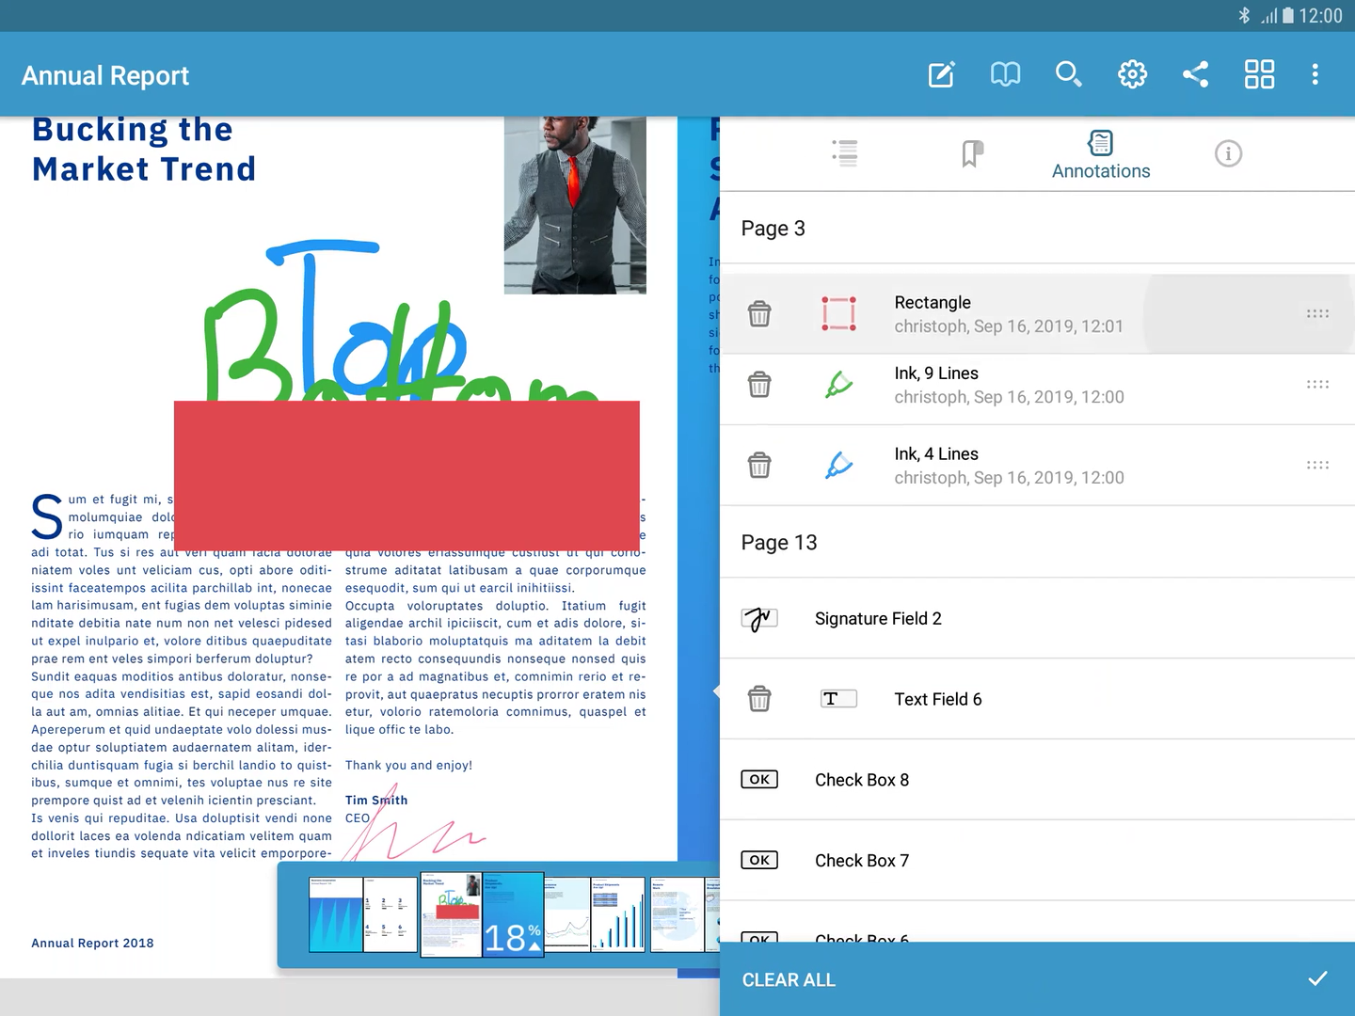Open the document info tab
1355x1016 pixels.
(1228, 153)
